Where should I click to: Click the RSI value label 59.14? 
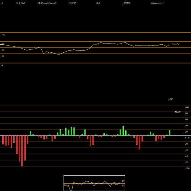(x=176, y=44)
